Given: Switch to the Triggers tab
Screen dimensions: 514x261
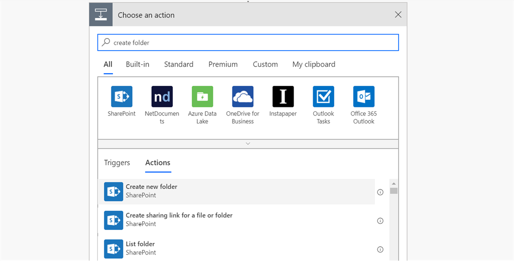Looking at the screenshot, I should tap(117, 163).
